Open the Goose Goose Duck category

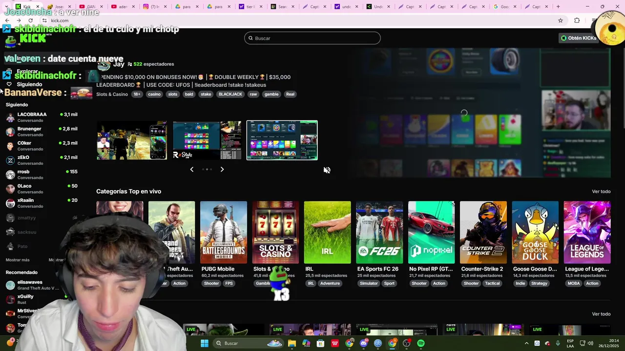[x=535, y=233]
